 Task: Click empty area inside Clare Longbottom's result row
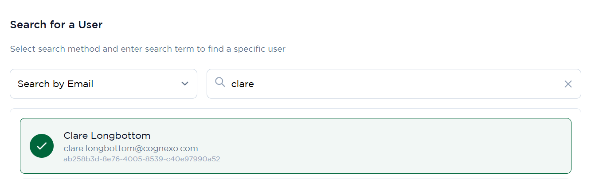(x=399, y=146)
